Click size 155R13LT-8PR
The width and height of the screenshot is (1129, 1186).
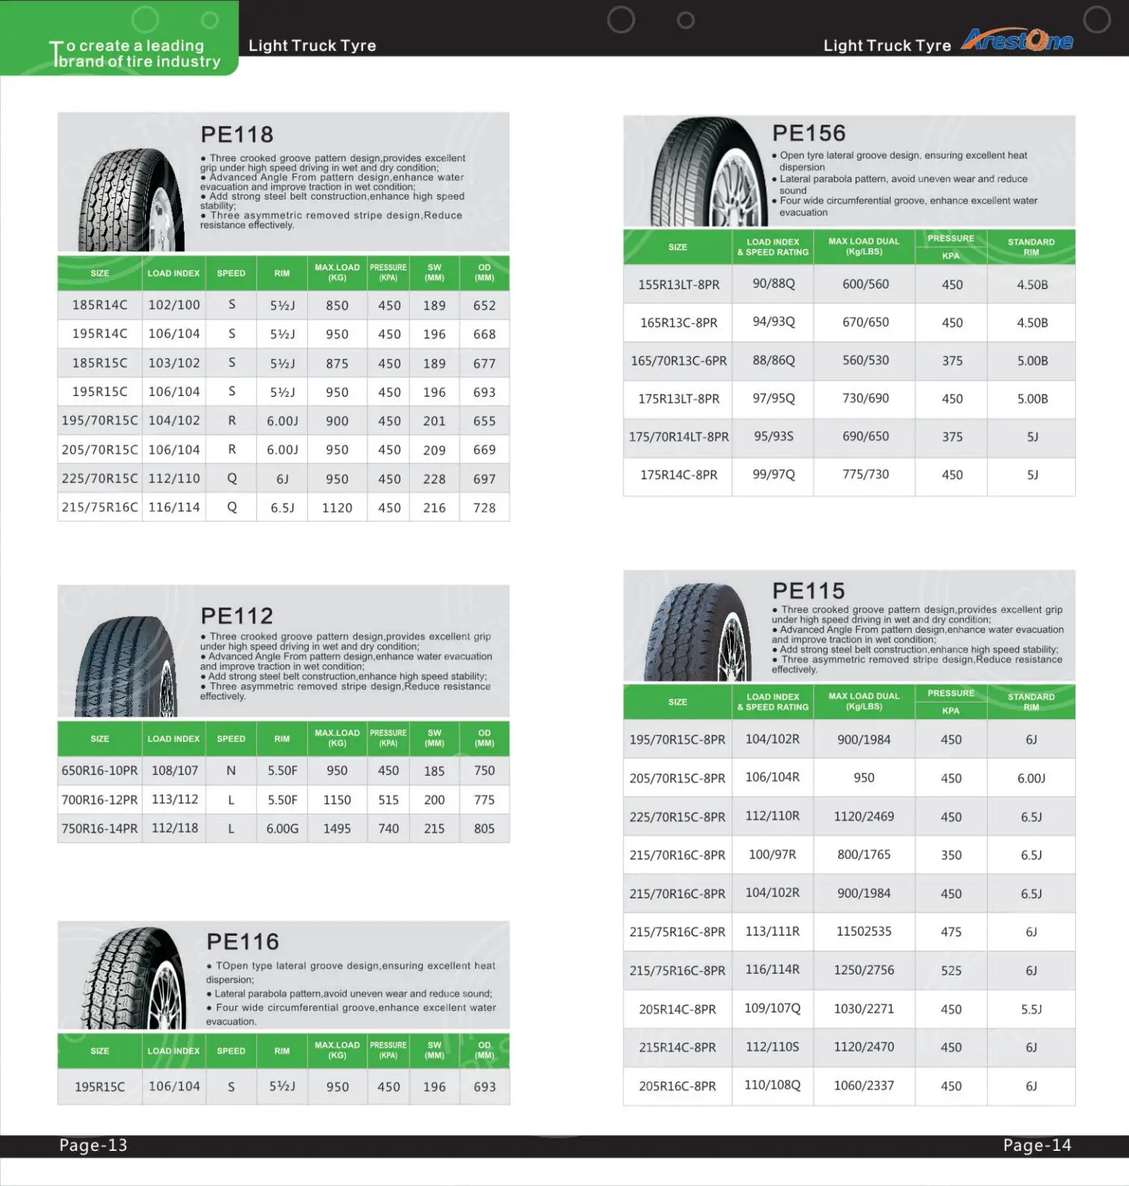pyautogui.click(x=678, y=285)
